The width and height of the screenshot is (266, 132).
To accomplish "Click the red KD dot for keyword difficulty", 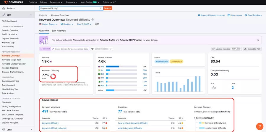I will click(x=106, y=123).
